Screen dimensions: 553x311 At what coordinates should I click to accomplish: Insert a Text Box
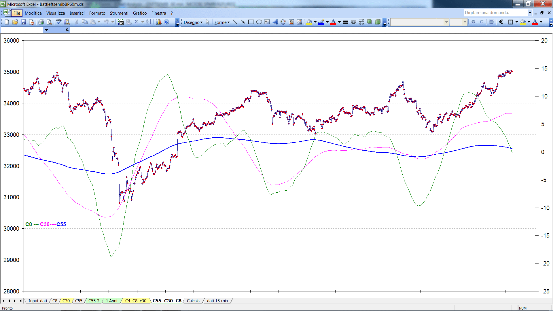coord(267,22)
